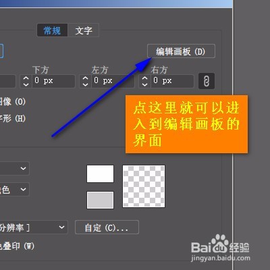Open the 自定 (C)... button
Screen dimensions: 270x270
(x=107, y=227)
